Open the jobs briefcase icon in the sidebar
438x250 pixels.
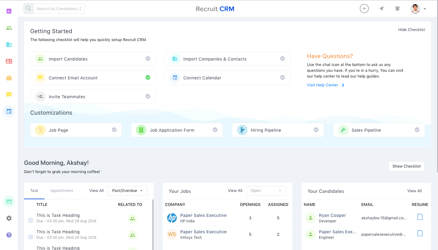9,78
